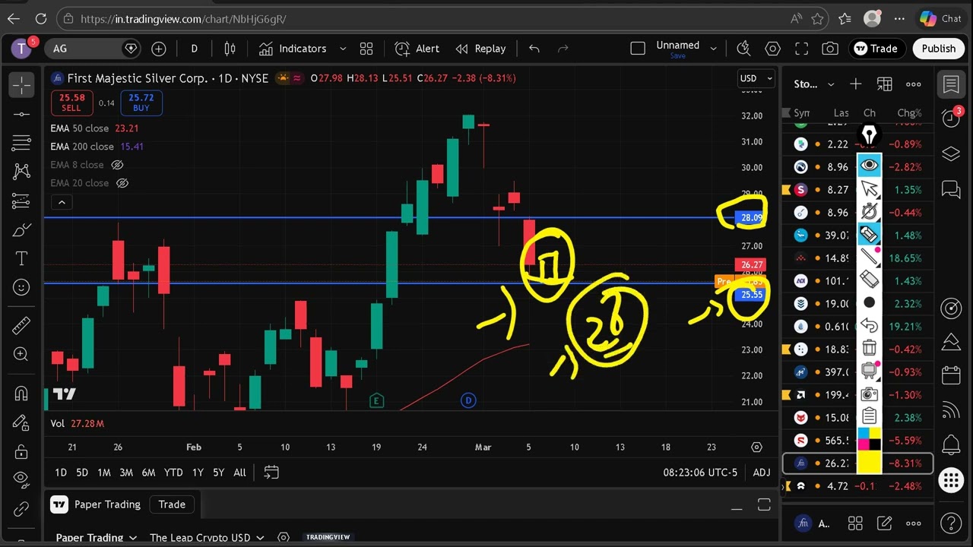This screenshot has height=547, width=973.
Task: Open Paper Trading account dropdown
Action: pyautogui.click(x=96, y=538)
